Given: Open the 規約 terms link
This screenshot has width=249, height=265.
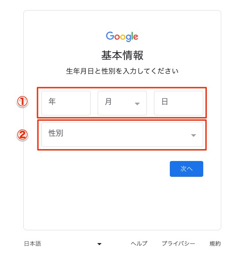Looking at the screenshot, I should click(x=215, y=244).
